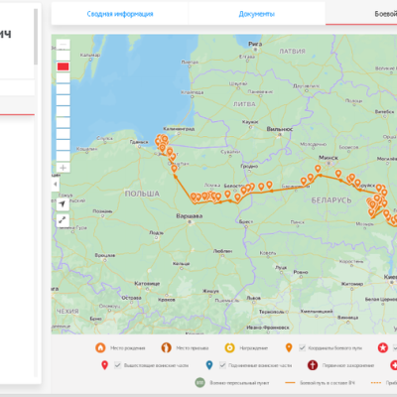The height and width of the screenshot is (397, 397).
Task: Toggle Координаты боевого пути checkbox
Action: (302, 347)
